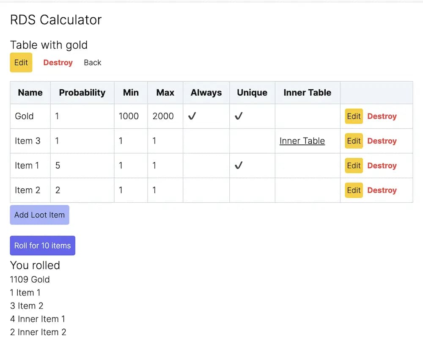Click the yellow Edit button for Gold
The image size is (423, 353).
coord(354,116)
